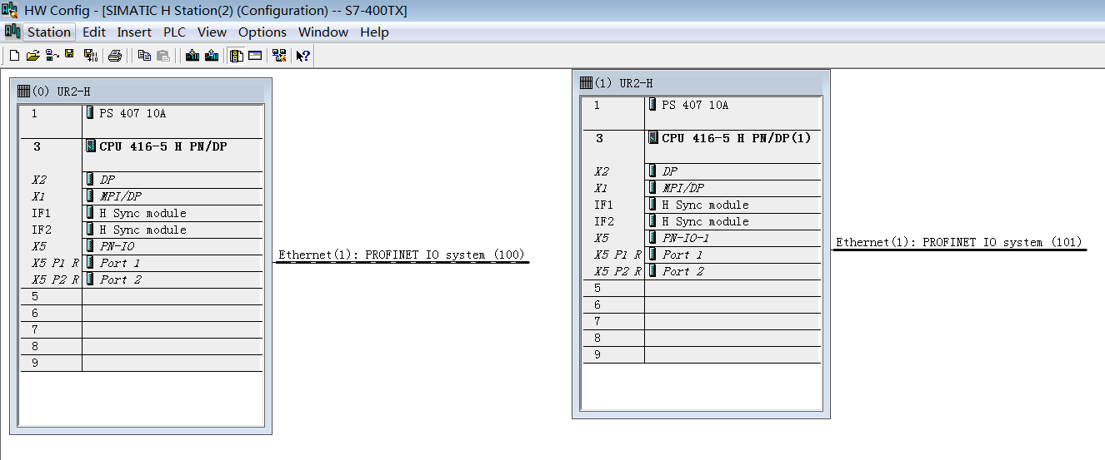Screen dimensions: 1105x460
Task: Open the Window menu
Action: (323, 32)
